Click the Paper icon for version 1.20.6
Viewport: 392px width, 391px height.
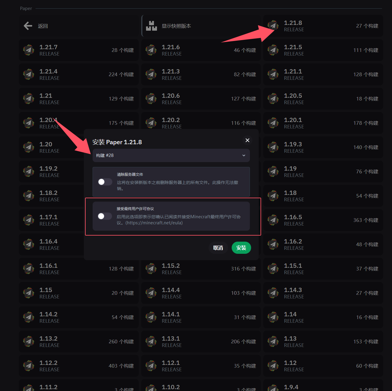(x=151, y=99)
